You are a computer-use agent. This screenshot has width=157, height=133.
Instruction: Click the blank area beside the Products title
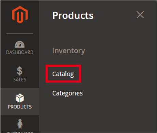(x=115, y=15)
